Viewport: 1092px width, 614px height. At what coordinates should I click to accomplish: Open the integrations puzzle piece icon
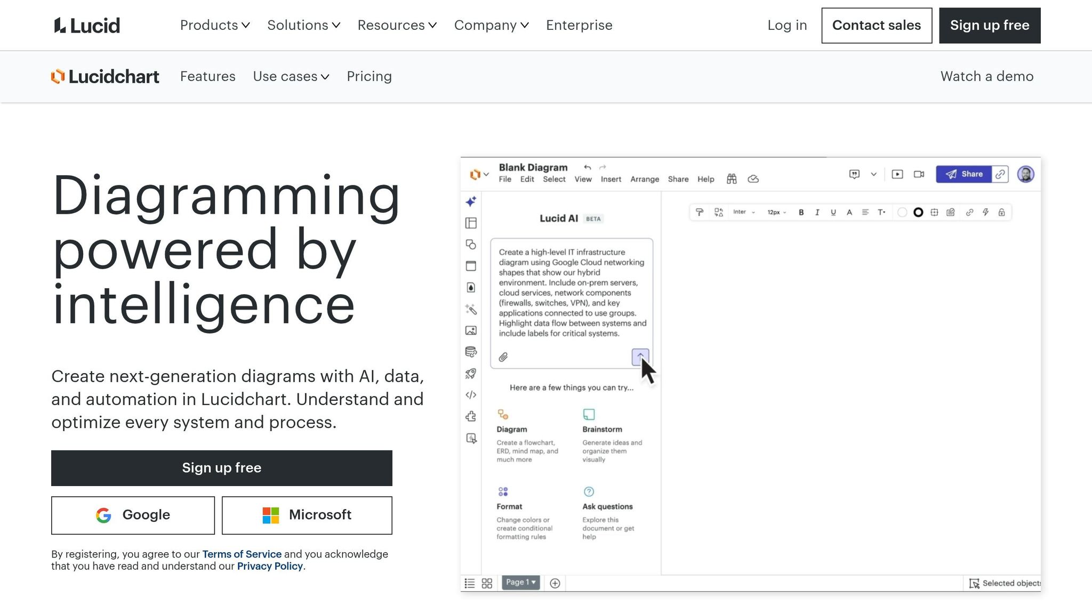(471, 416)
